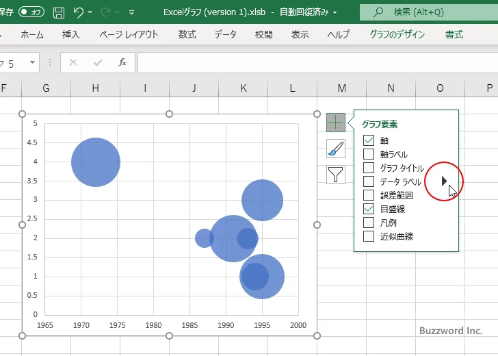The height and width of the screenshot is (356, 498).
Task: Select column N header
Action: pyautogui.click(x=391, y=88)
